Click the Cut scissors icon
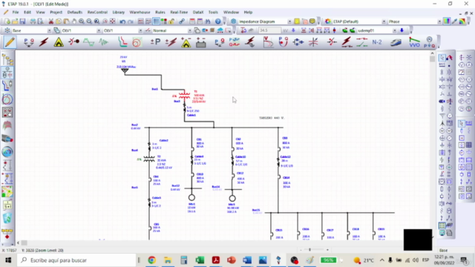The width and height of the screenshot is (475, 267). 51,22
